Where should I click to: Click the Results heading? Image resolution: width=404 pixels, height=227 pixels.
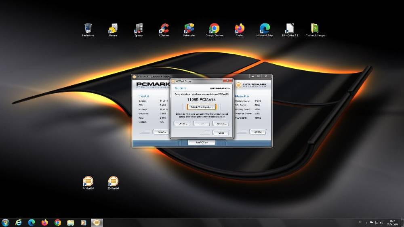pos(242,96)
